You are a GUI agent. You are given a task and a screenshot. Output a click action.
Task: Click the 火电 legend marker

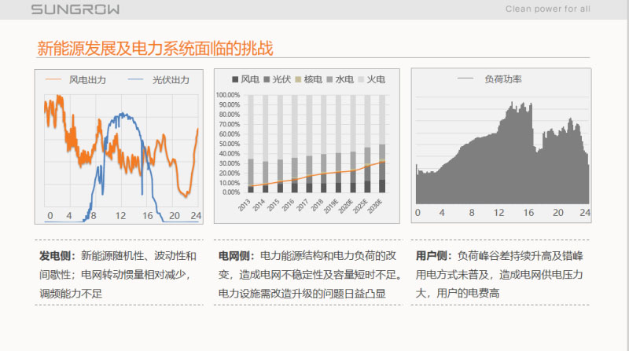coord(362,80)
